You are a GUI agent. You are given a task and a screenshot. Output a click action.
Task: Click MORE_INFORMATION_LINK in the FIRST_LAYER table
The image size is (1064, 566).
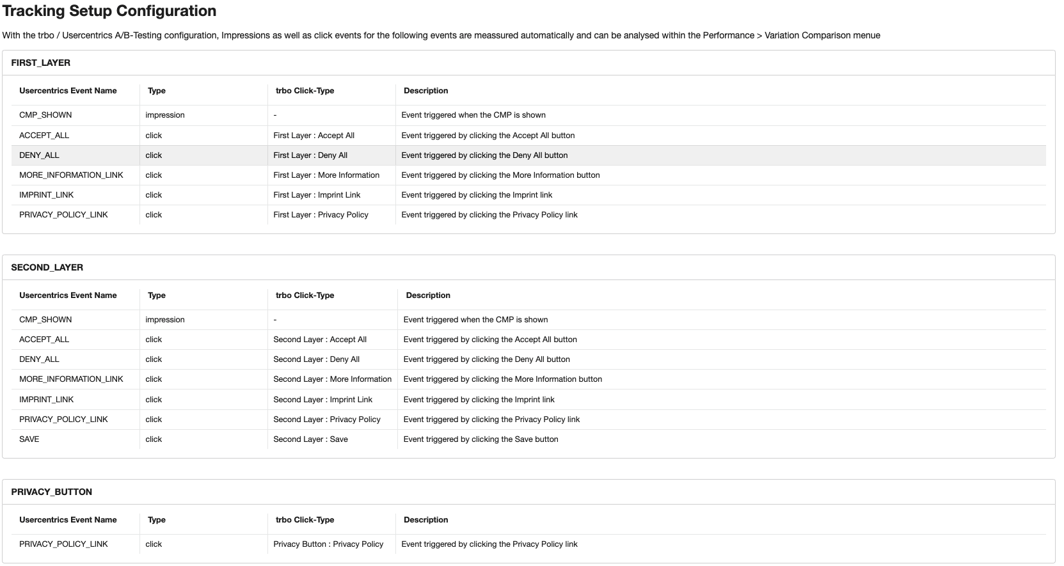(x=71, y=175)
